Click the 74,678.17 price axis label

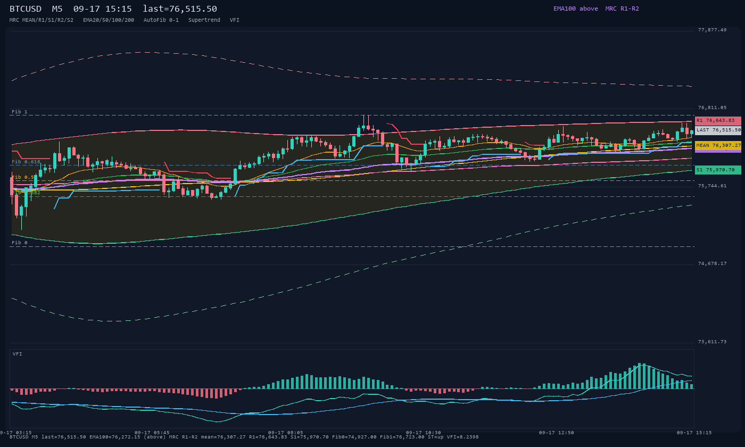point(712,264)
